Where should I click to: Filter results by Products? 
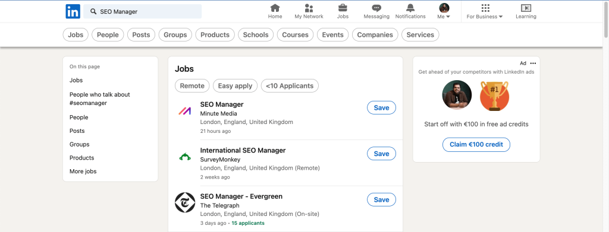click(215, 35)
